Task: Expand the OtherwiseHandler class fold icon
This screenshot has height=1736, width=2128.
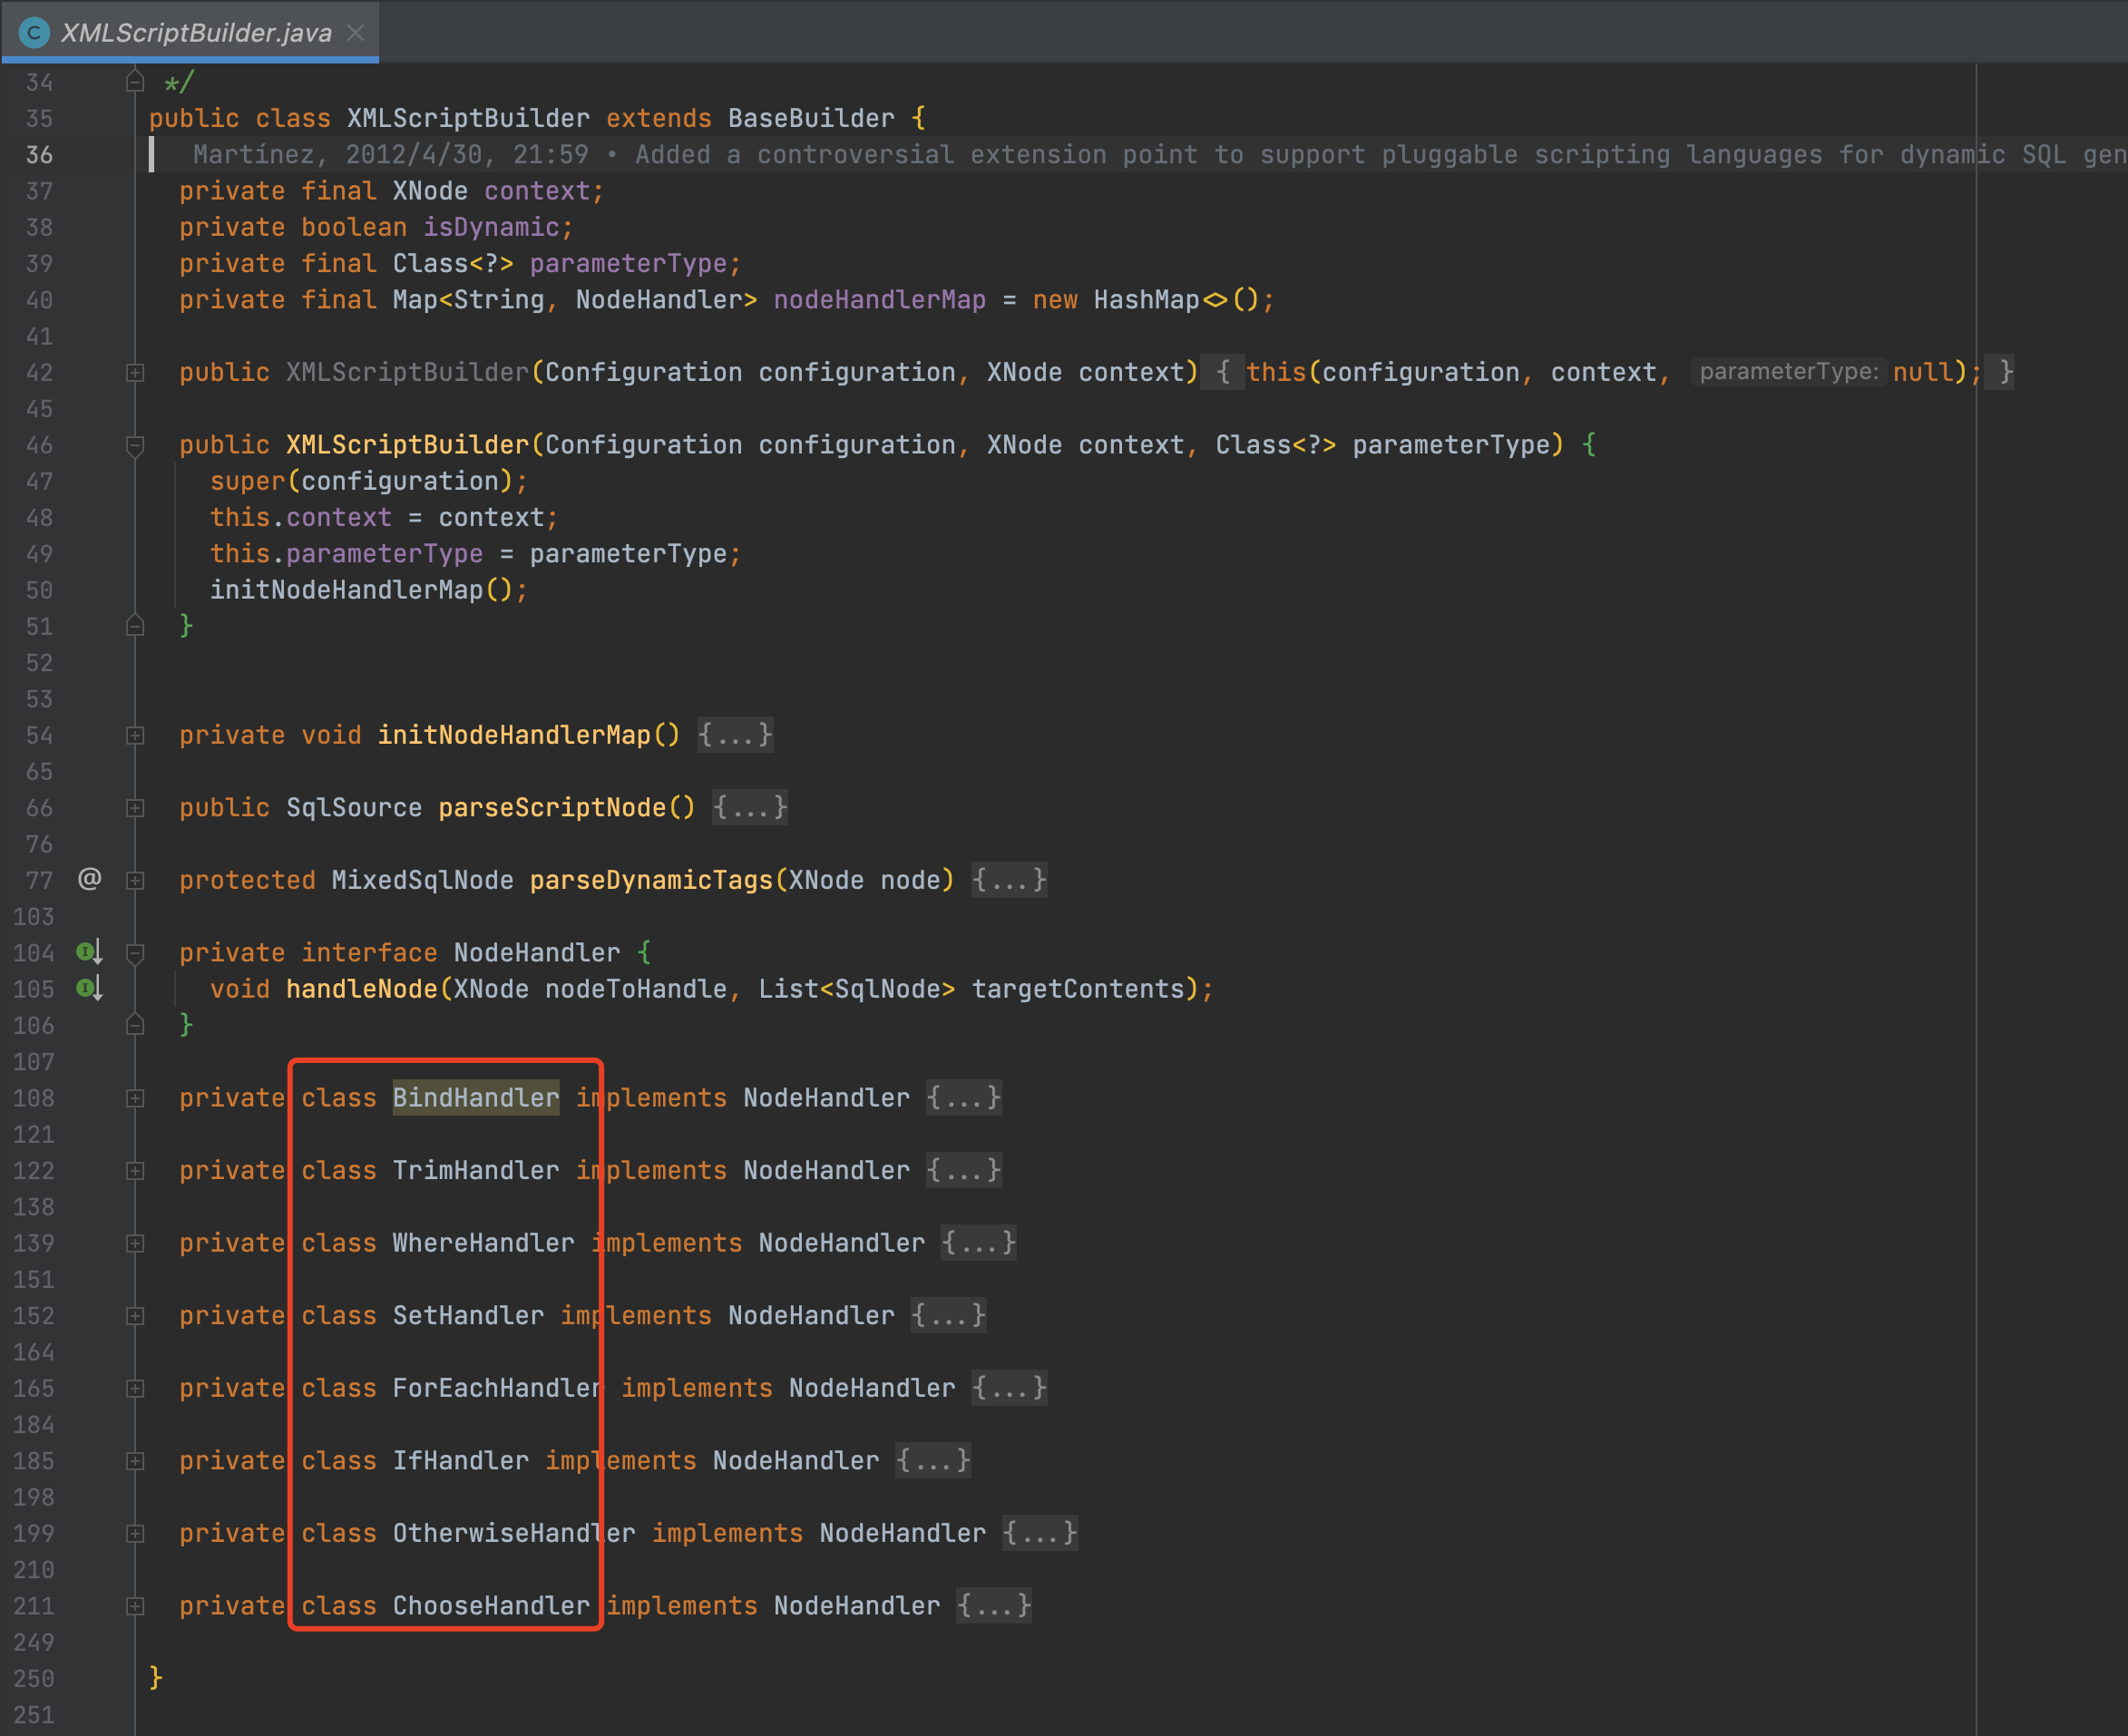Action: (135, 1534)
